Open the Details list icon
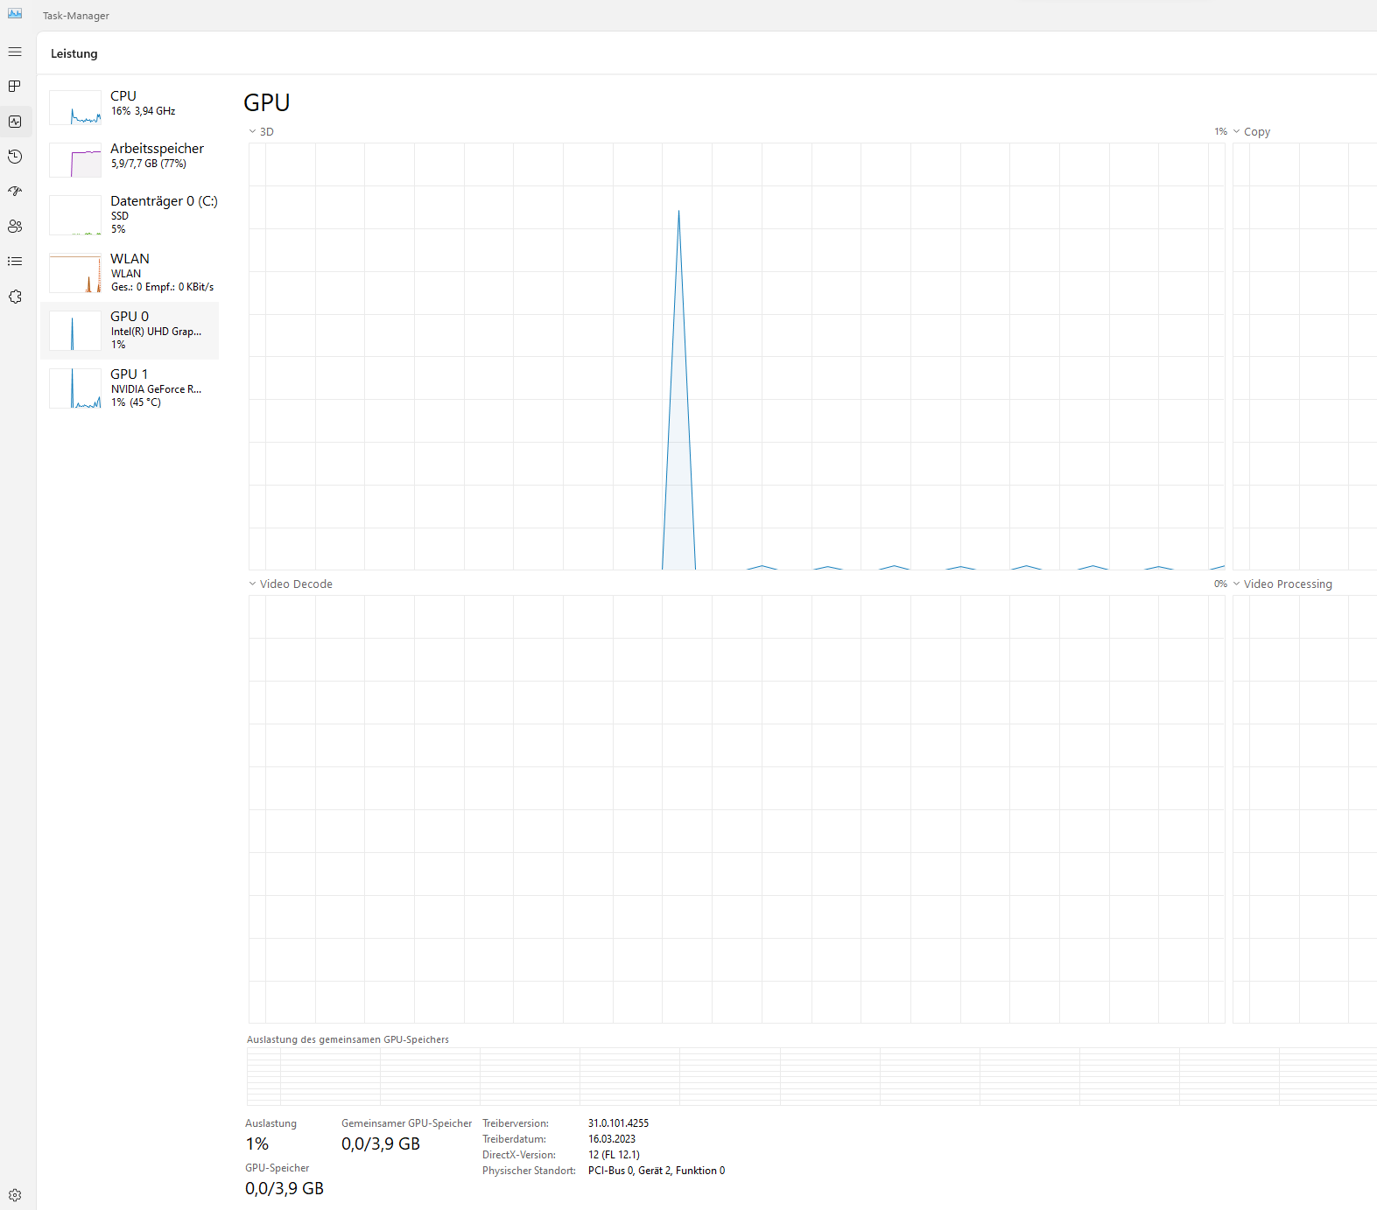Screen dimensions: 1377x1210 point(15,262)
